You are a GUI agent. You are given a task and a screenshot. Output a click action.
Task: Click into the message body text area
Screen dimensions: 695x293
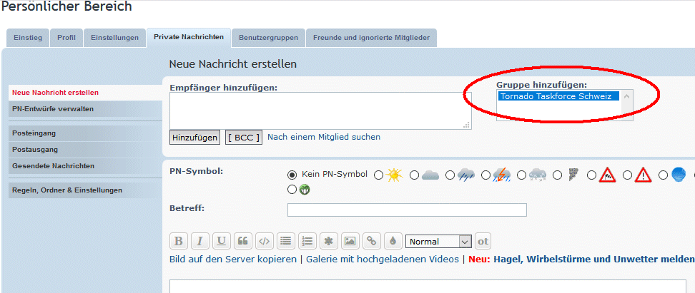click(428, 286)
